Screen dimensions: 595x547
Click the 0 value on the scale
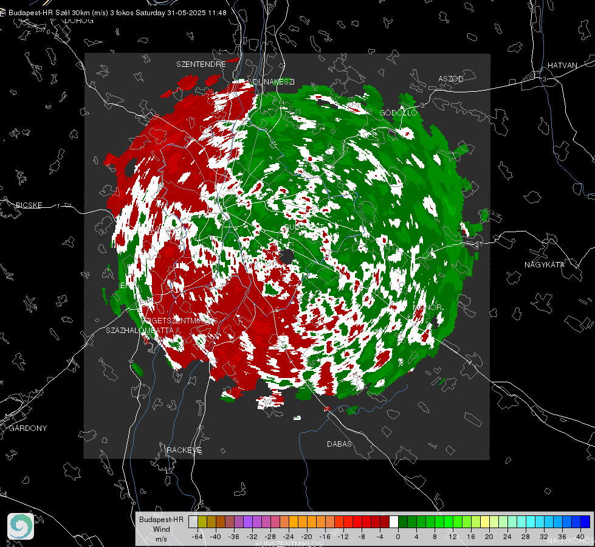click(x=397, y=537)
